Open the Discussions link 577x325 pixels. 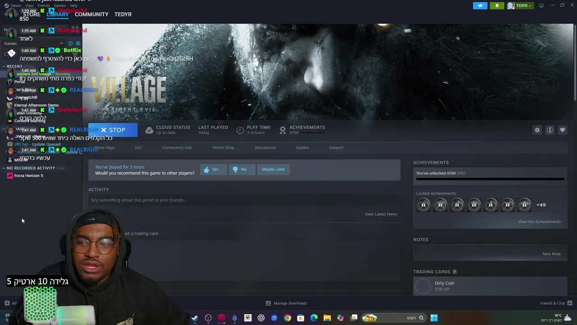(x=265, y=148)
